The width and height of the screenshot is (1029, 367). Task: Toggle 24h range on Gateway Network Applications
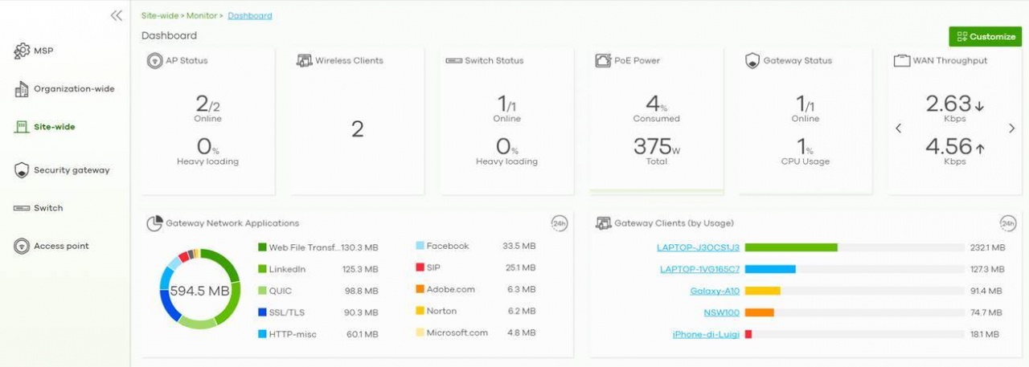click(560, 223)
